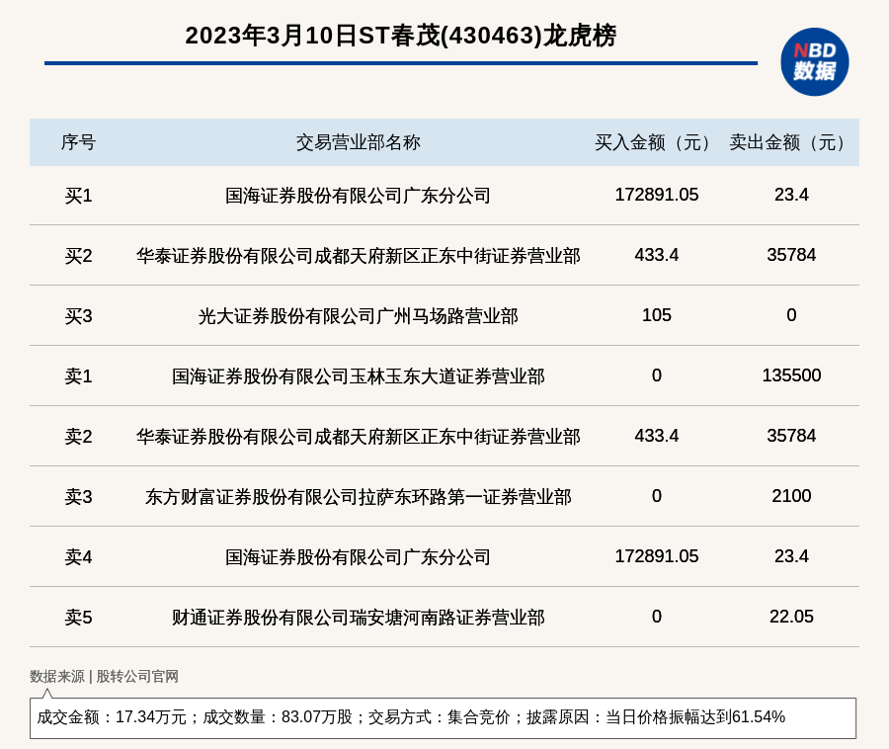Click the title 2023年3月10日ST春茂(430463)龙虎榜

point(400,36)
